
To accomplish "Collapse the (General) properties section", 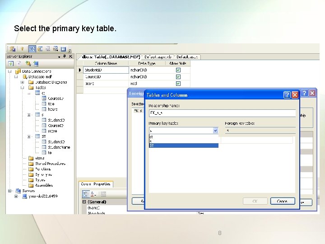I will 84,202.
